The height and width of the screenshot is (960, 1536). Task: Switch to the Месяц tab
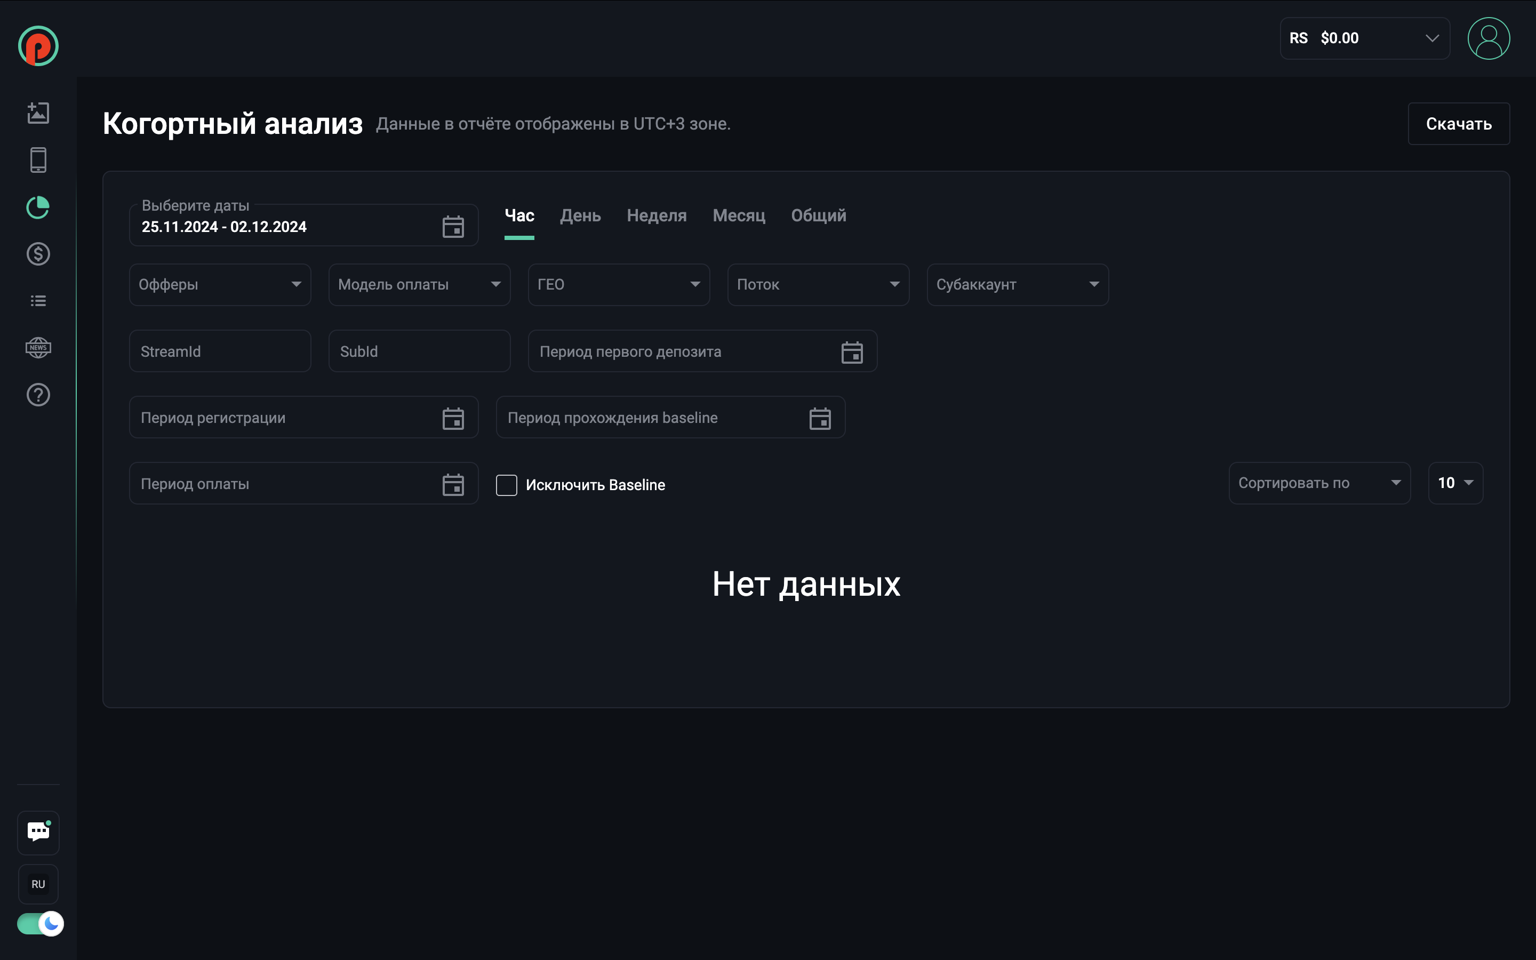739,216
